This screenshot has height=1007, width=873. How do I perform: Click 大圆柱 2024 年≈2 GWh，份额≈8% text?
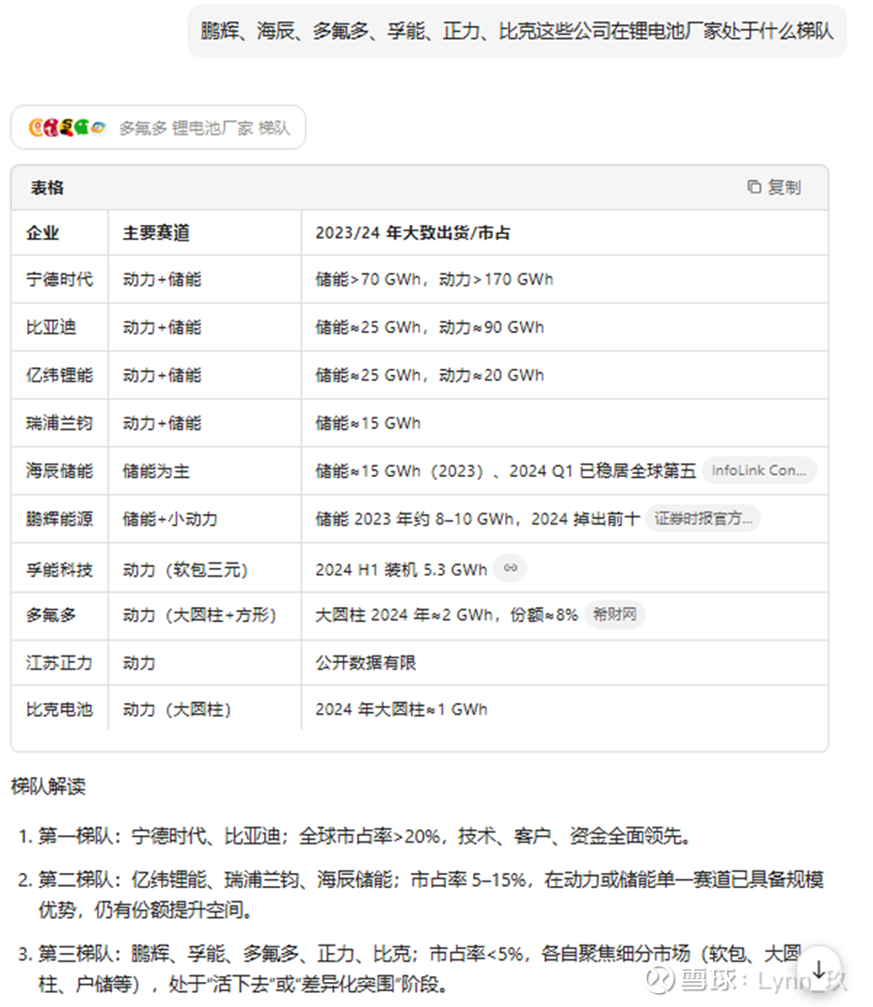click(447, 616)
